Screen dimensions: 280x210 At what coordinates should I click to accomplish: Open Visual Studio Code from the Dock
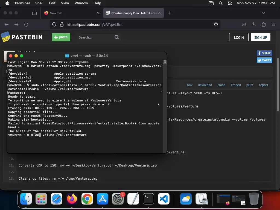point(164,199)
